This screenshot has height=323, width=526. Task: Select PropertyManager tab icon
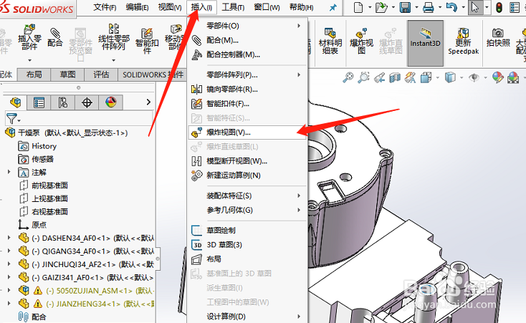(x=39, y=102)
